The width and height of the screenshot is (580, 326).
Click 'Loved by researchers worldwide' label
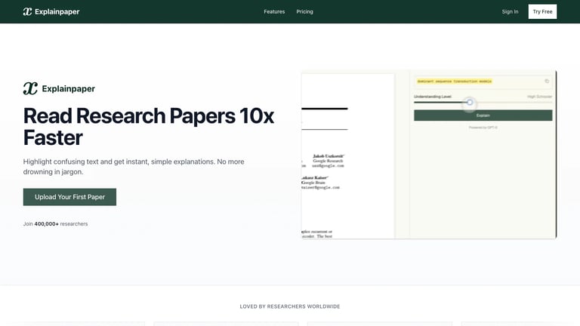click(290, 306)
